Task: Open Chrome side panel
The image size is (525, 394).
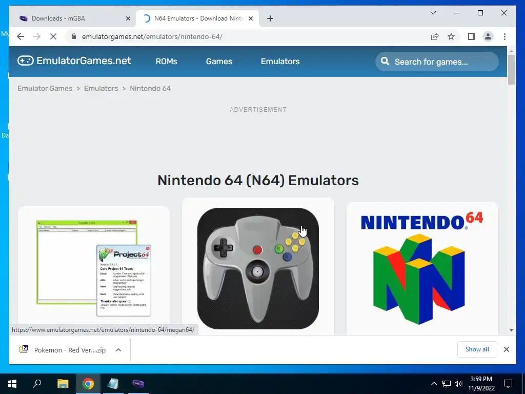Action: coord(472,36)
